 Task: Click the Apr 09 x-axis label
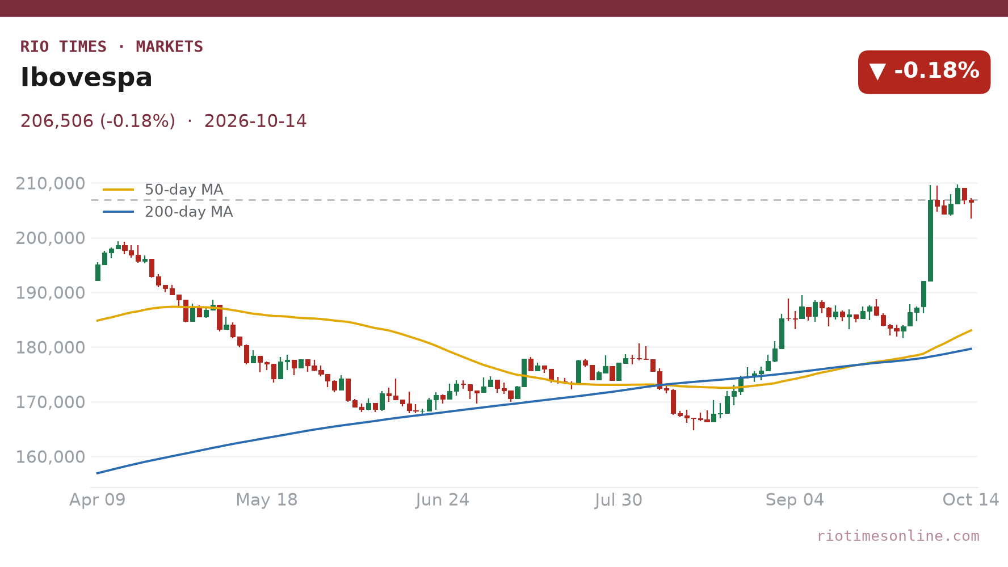98,500
